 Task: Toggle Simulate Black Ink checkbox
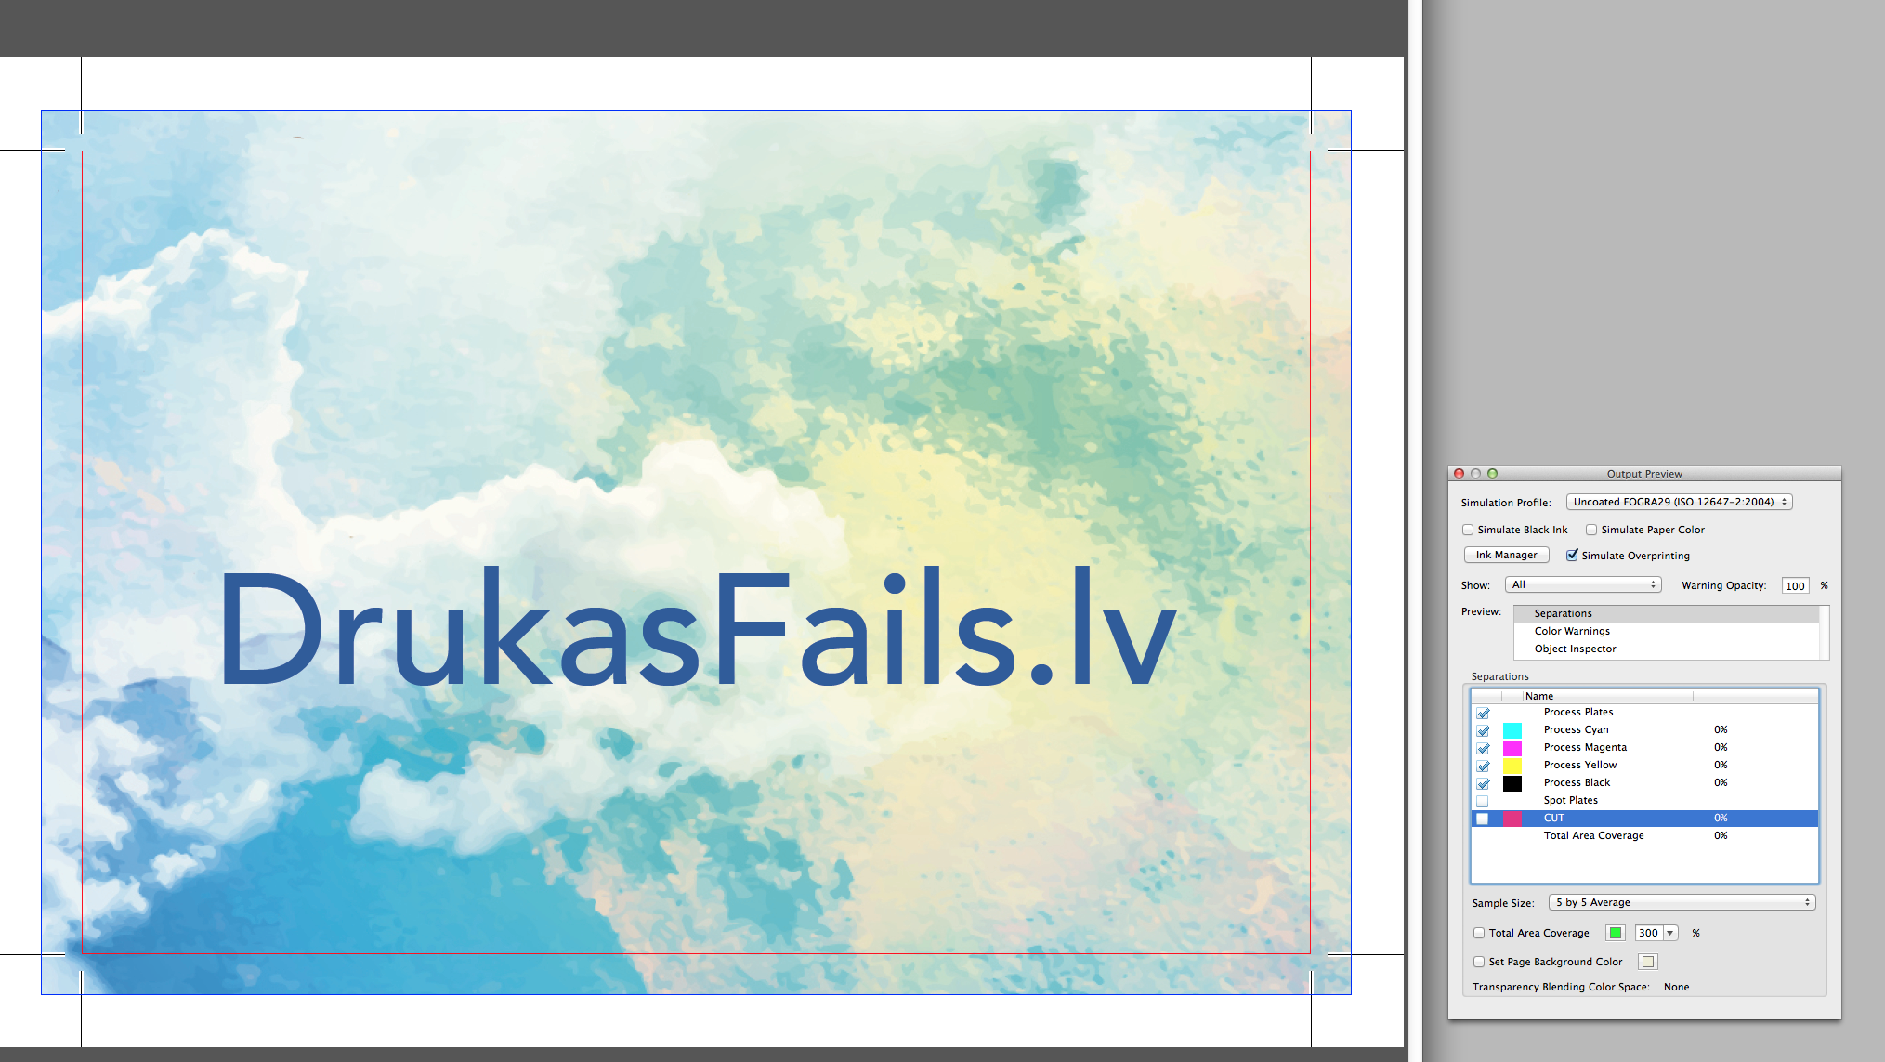coord(1470,529)
